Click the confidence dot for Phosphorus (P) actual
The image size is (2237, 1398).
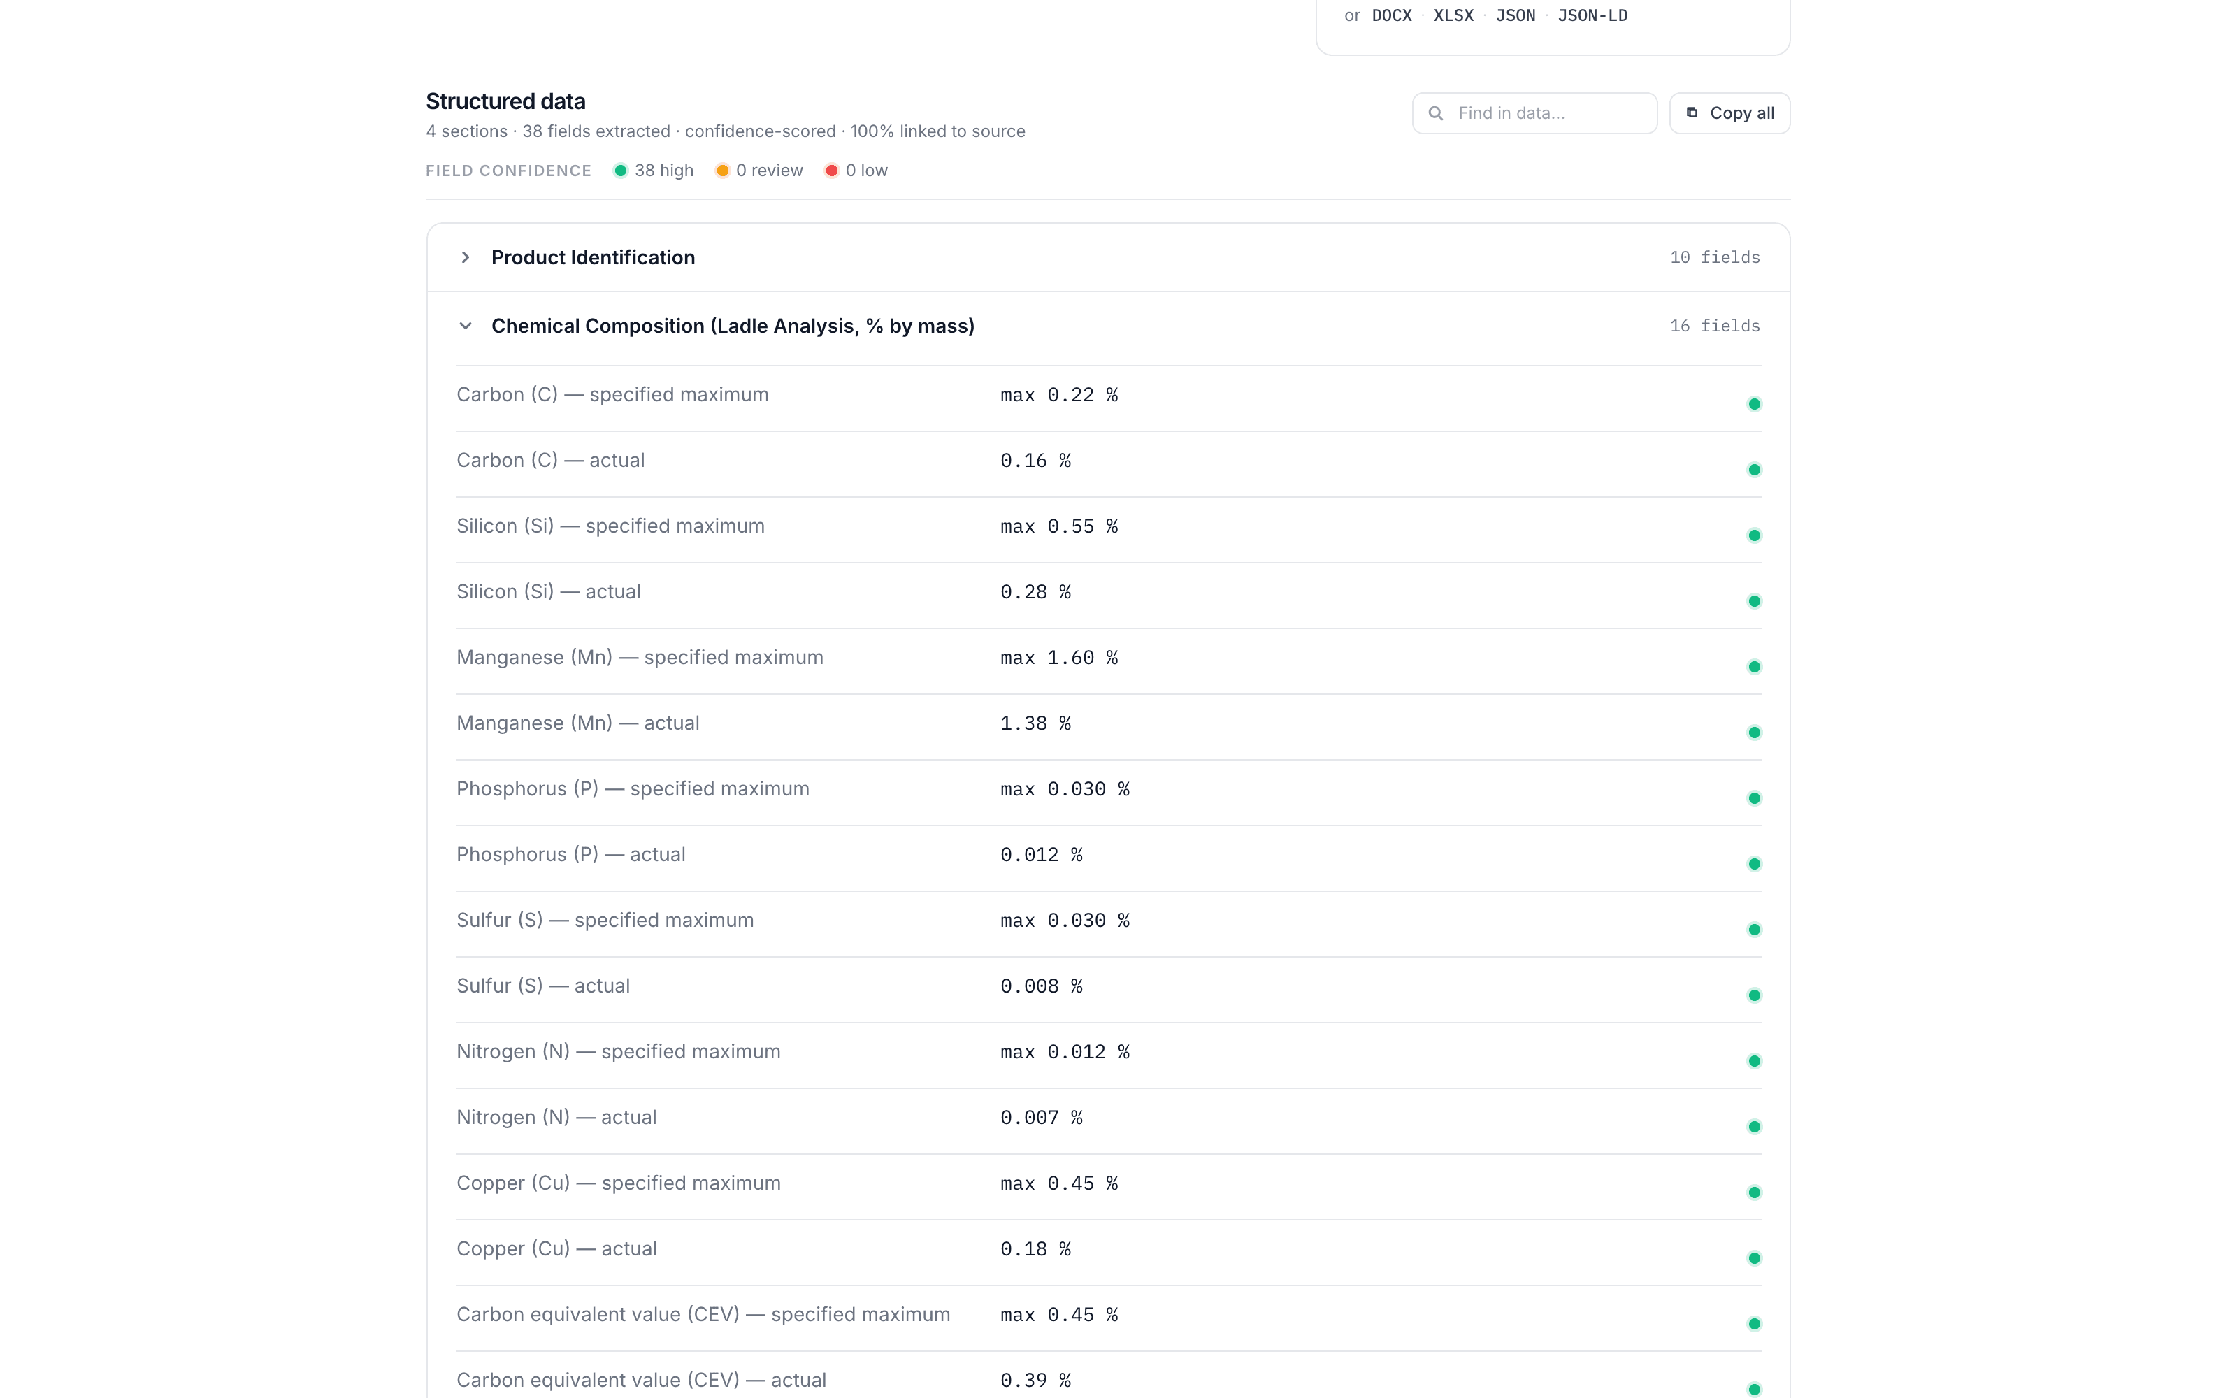click(1753, 863)
